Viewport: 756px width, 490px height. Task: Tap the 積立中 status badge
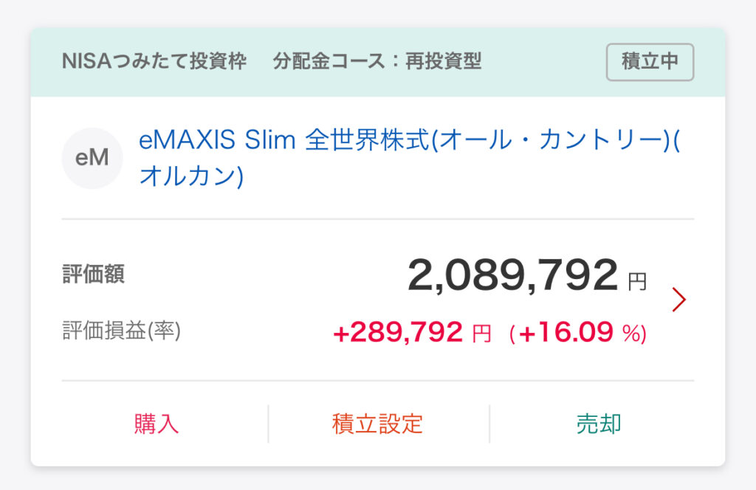tap(650, 62)
